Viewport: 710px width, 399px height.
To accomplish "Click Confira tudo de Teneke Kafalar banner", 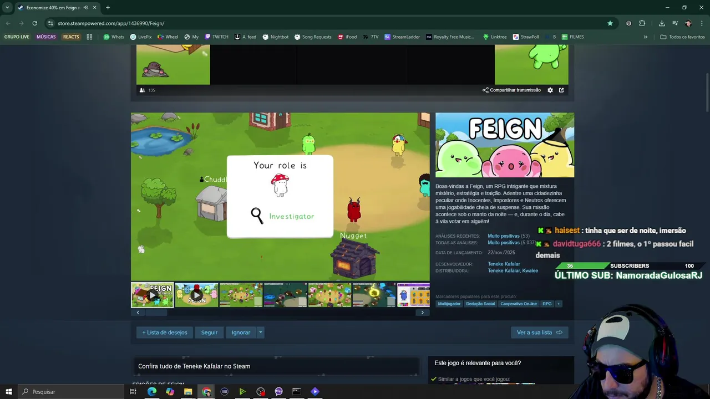I will (275, 366).
